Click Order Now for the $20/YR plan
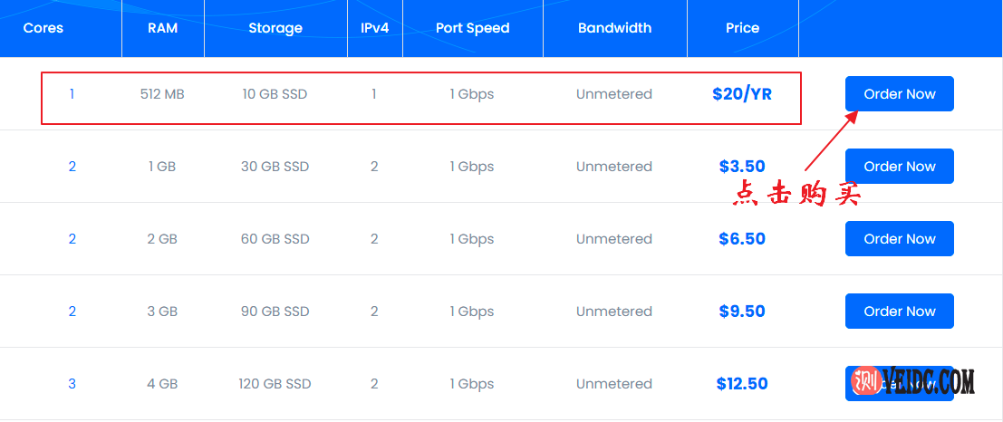The height and width of the screenshot is (422, 1003). 899,94
